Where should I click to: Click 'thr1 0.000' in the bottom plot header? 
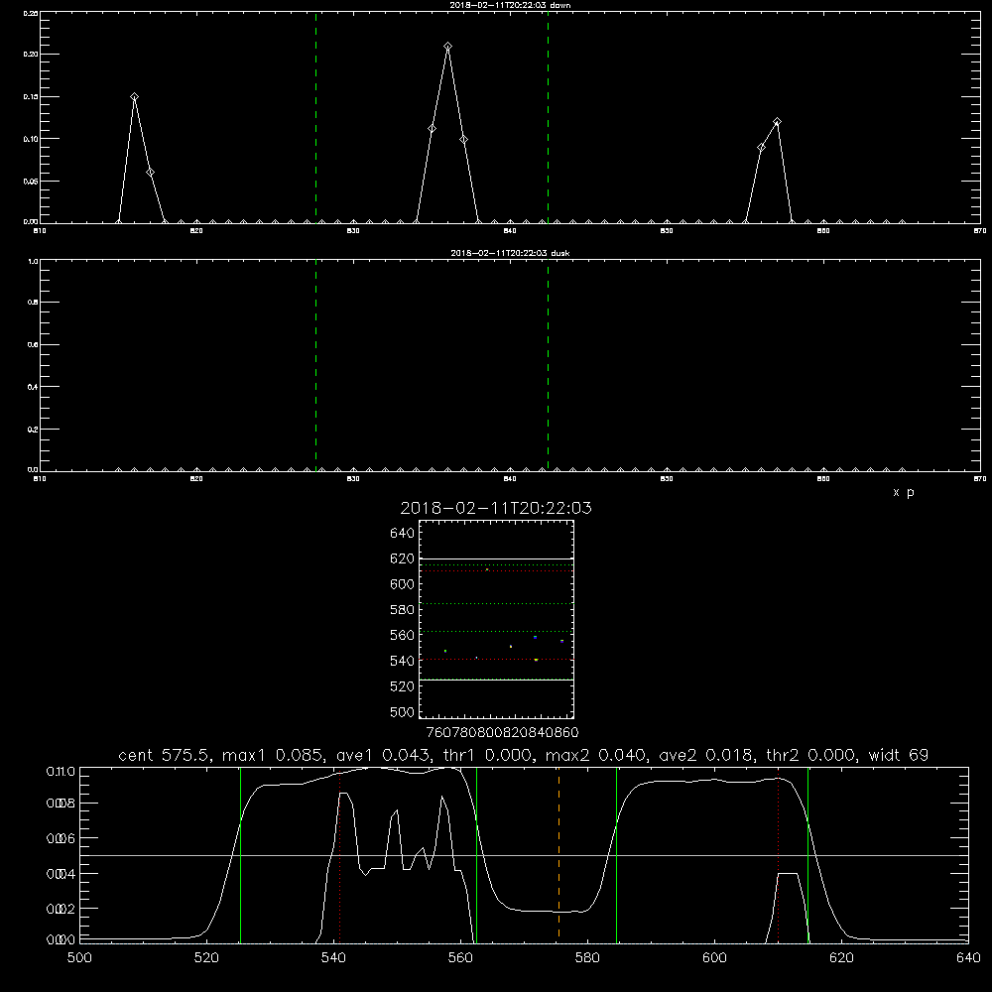pos(488,755)
